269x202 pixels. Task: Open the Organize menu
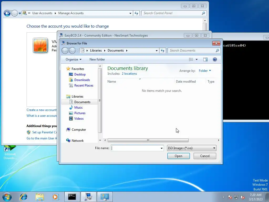pyautogui.click(x=74, y=59)
